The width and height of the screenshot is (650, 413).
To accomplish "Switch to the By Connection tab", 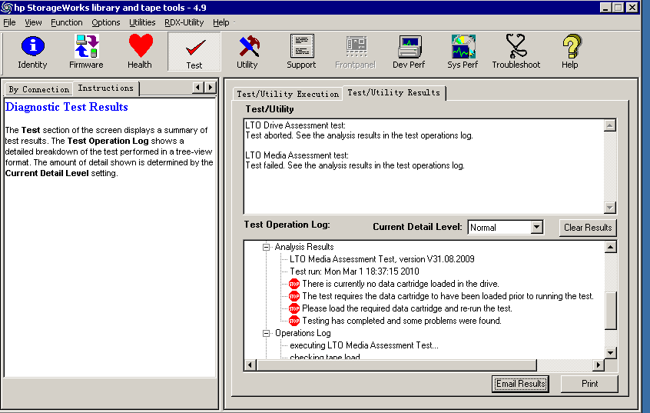I will click(39, 89).
